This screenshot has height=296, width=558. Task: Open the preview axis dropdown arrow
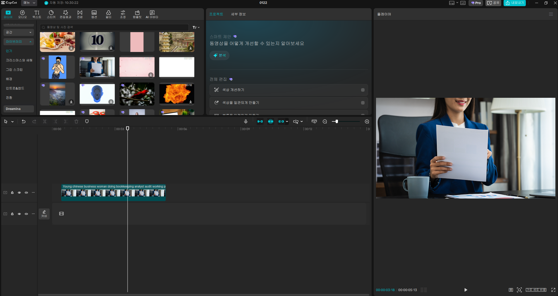point(302,121)
